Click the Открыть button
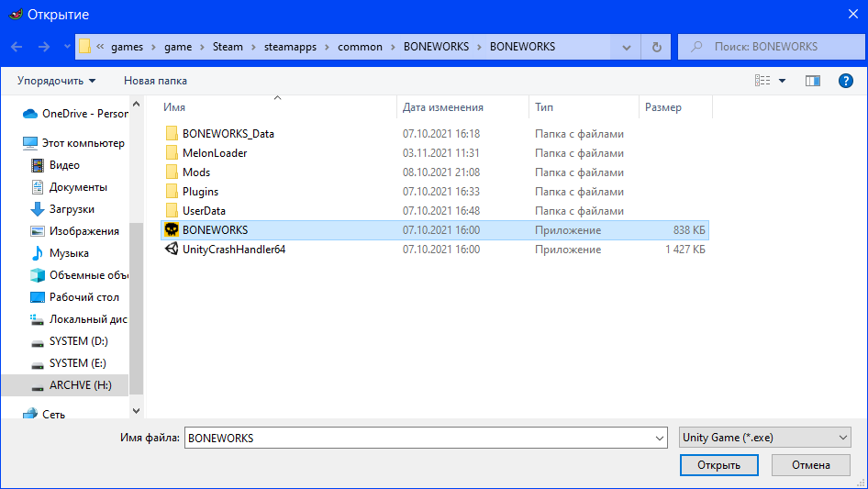This screenshot has height=489, width=868. [x=718, y=465]
